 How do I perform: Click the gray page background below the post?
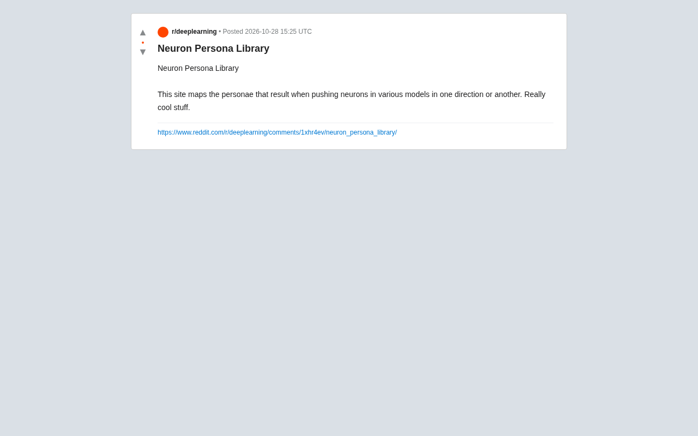coord(349,294)
